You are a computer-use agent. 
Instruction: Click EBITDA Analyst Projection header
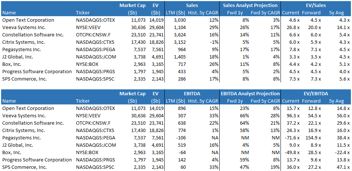tap(250, 93)
